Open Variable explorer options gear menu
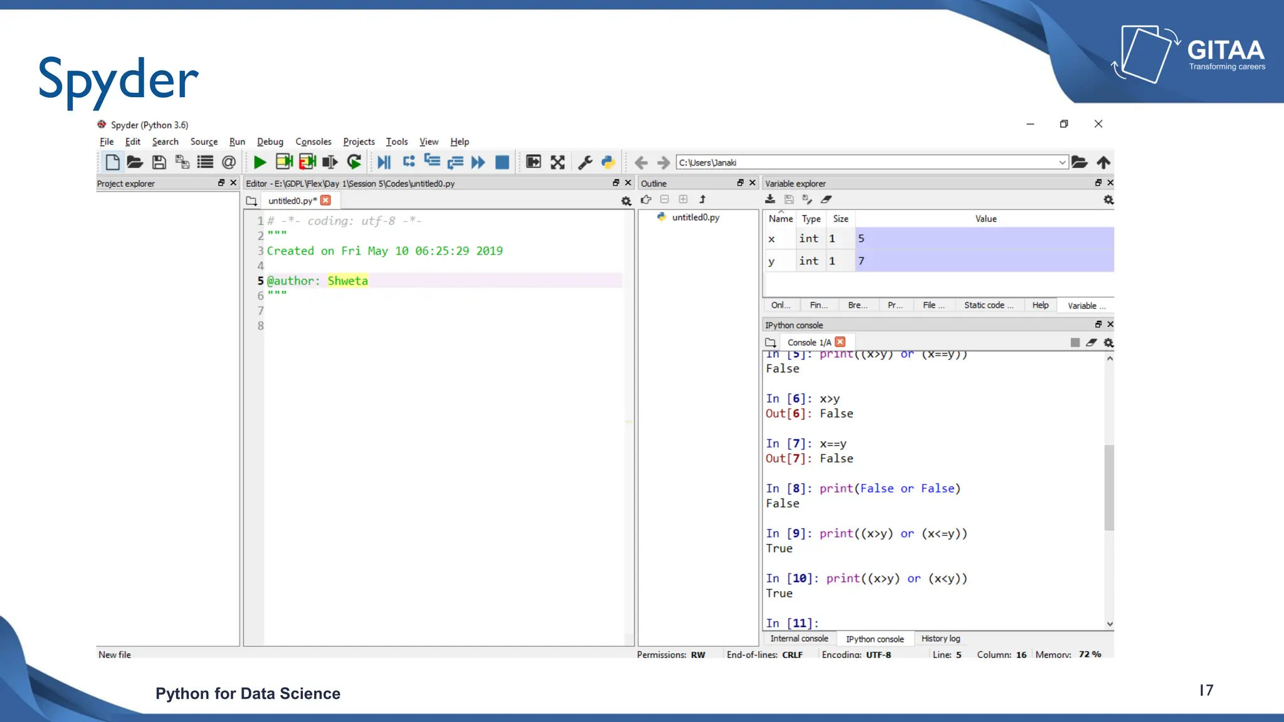Image resolution: width=1284 pixels, height=722 pixels. coord(1108,200)
